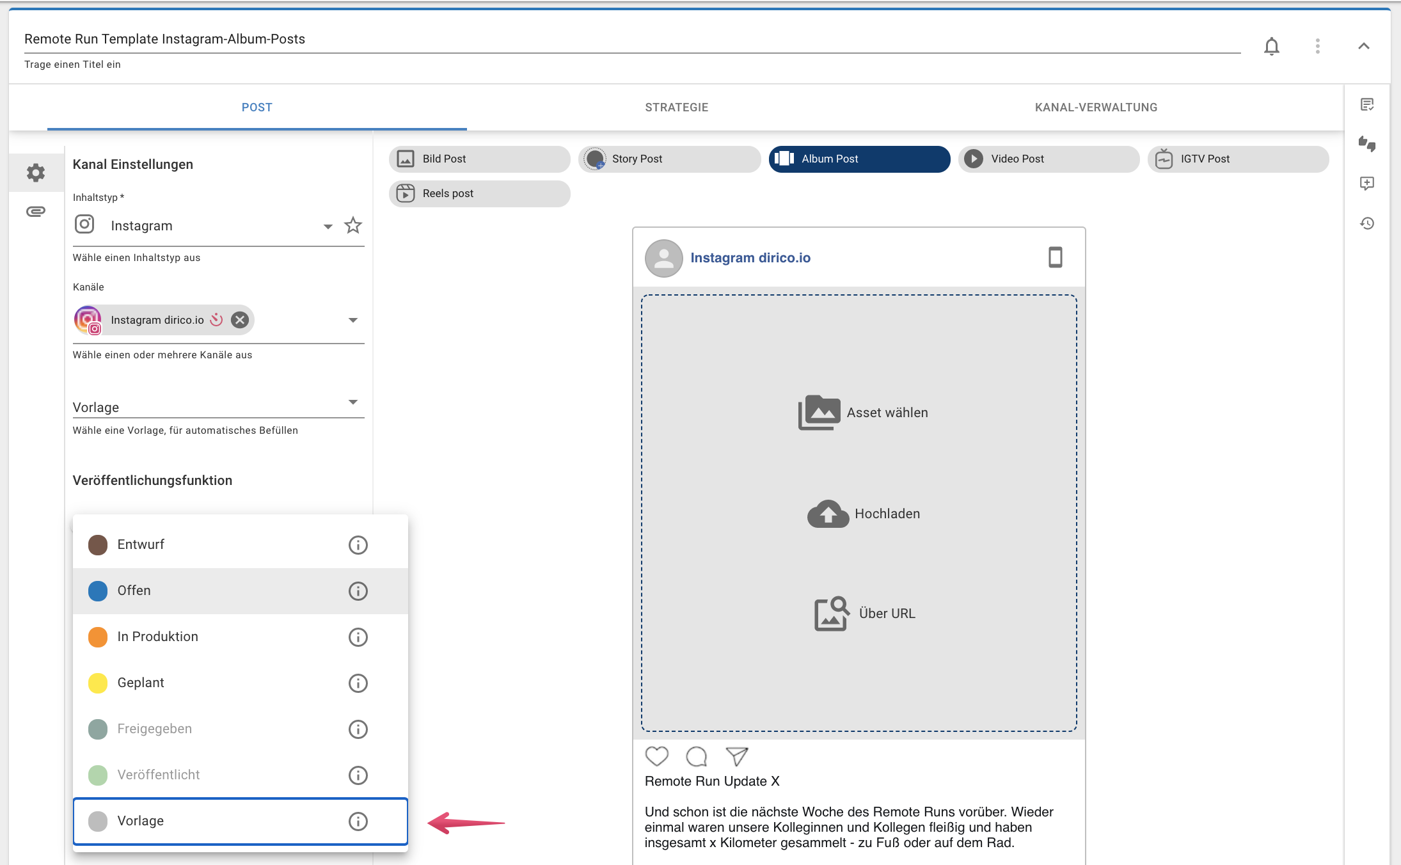Collapse the post header with chevron
The height and width of the screenshot is (865, 1401).
tap(1364, 46)
